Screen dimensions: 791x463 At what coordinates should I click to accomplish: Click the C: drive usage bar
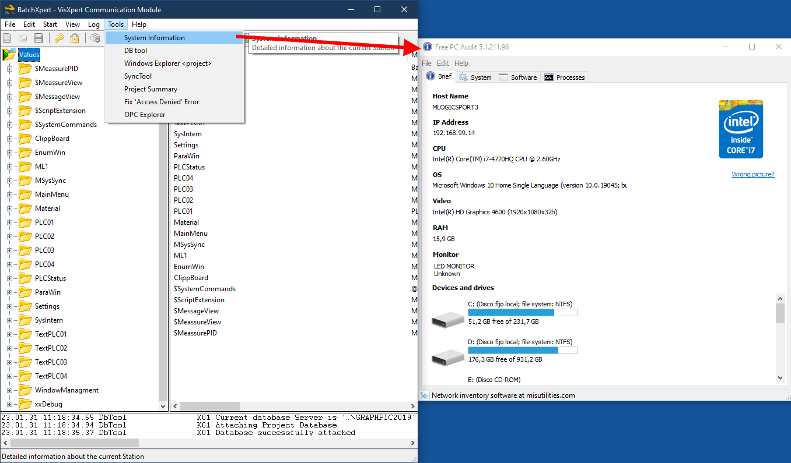click(522, 312)
